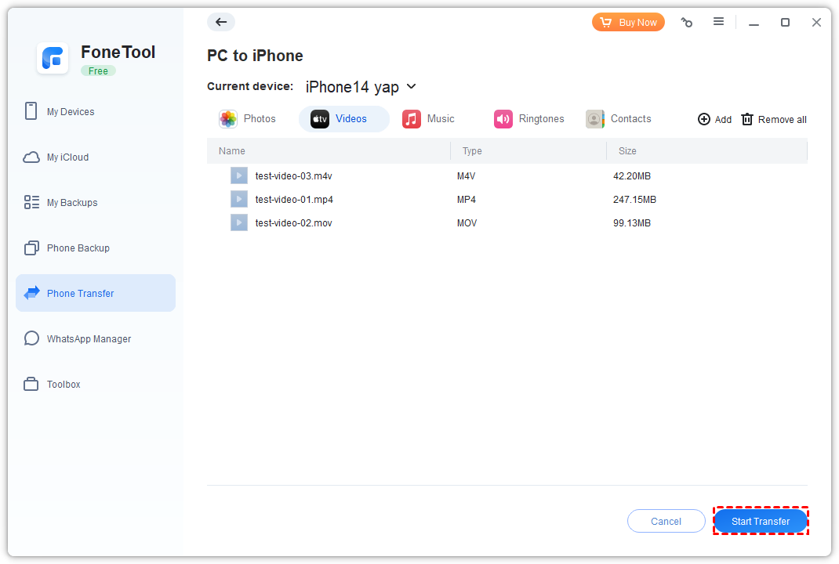
Task: Click the Remove all trash icon
Action: [x=747, y=119]
